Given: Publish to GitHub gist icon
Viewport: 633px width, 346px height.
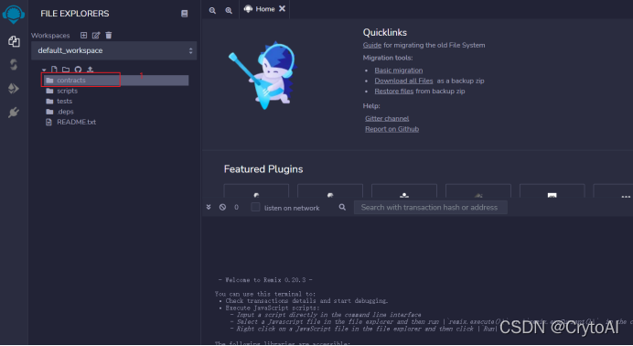Looking at the screenshot, I should [x=78, y=70].
